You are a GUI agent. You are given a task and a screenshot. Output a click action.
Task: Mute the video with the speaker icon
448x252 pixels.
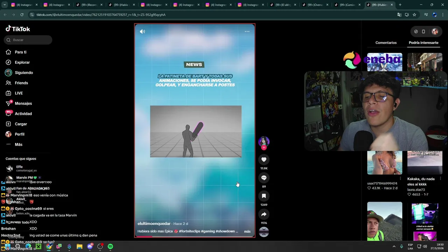click(x=142, y=31)
